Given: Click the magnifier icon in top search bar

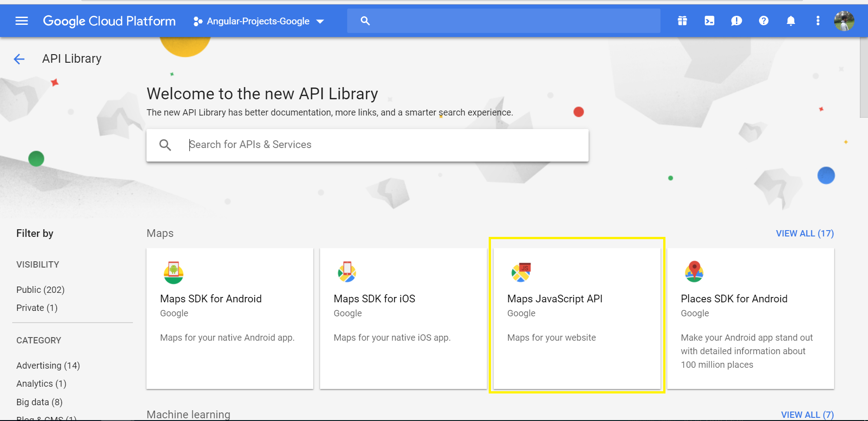Looking at the screenshot, I should pyautogui.click(x=365, y=21).
